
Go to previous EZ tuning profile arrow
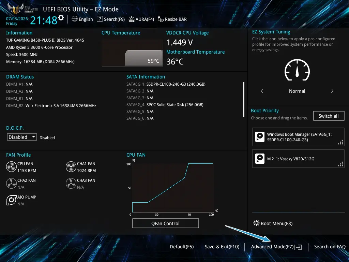[x=262, y=91]
